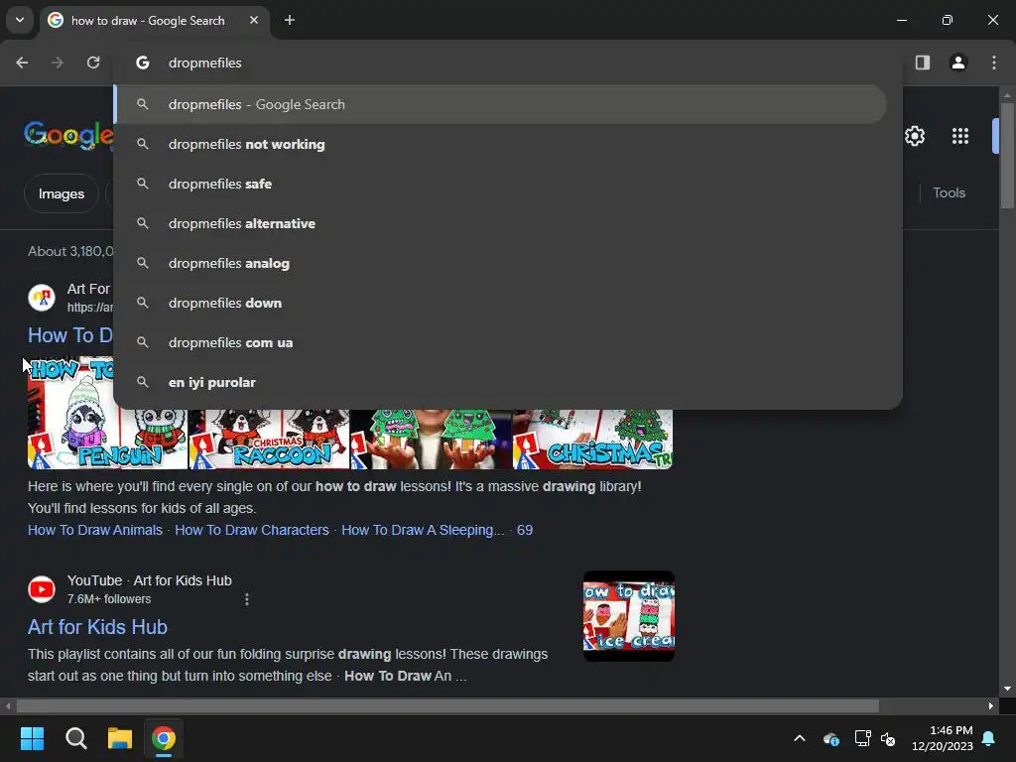Toggle the browser side panel
1016x762 pixels.
pyautogui.click(x=922, y=63)
